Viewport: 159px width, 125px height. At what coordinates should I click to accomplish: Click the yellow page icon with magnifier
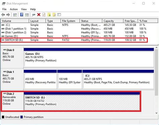pyautogui.click(x=54, y=15)
